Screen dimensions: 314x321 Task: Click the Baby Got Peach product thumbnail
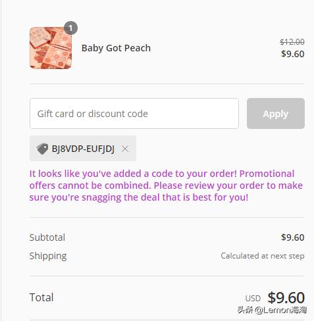pos(51,48)
